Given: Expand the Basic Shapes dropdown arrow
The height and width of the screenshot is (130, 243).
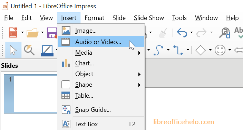Looking at the screenshot, I should point(210,50).
